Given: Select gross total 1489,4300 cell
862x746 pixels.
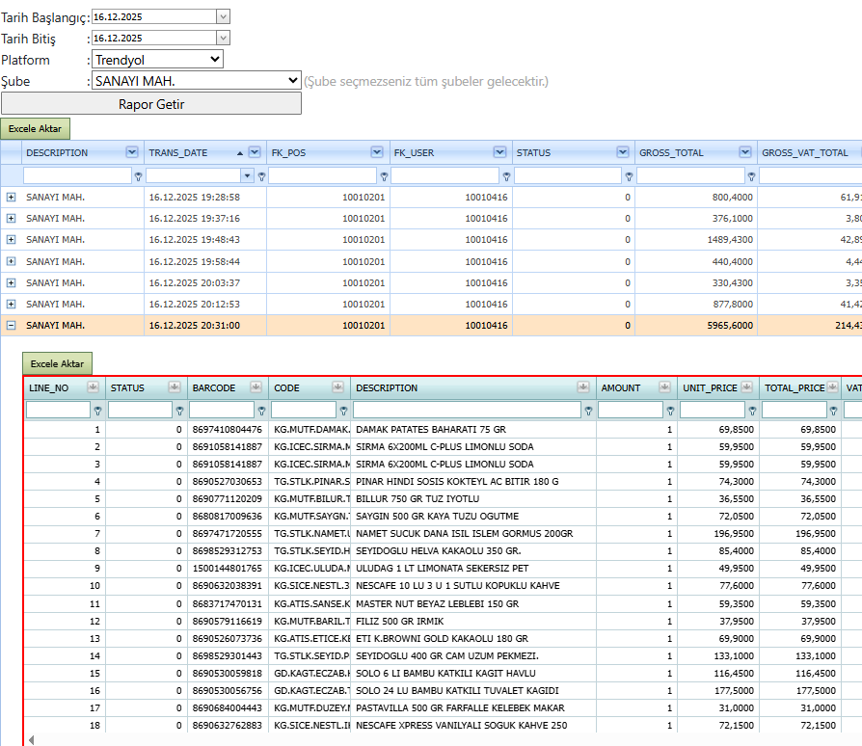Looking at the screenshot, I should point(696,240).
